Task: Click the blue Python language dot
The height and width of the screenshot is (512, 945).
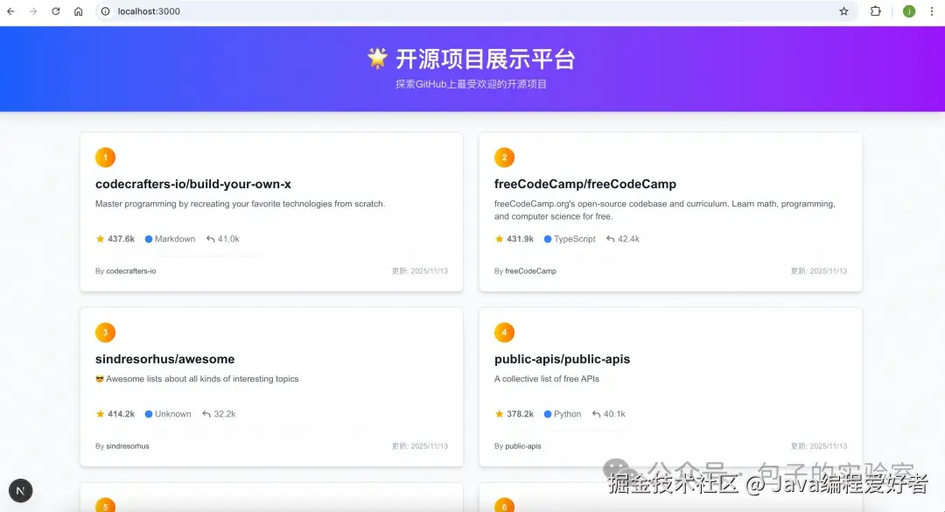Action: (547, 414)
